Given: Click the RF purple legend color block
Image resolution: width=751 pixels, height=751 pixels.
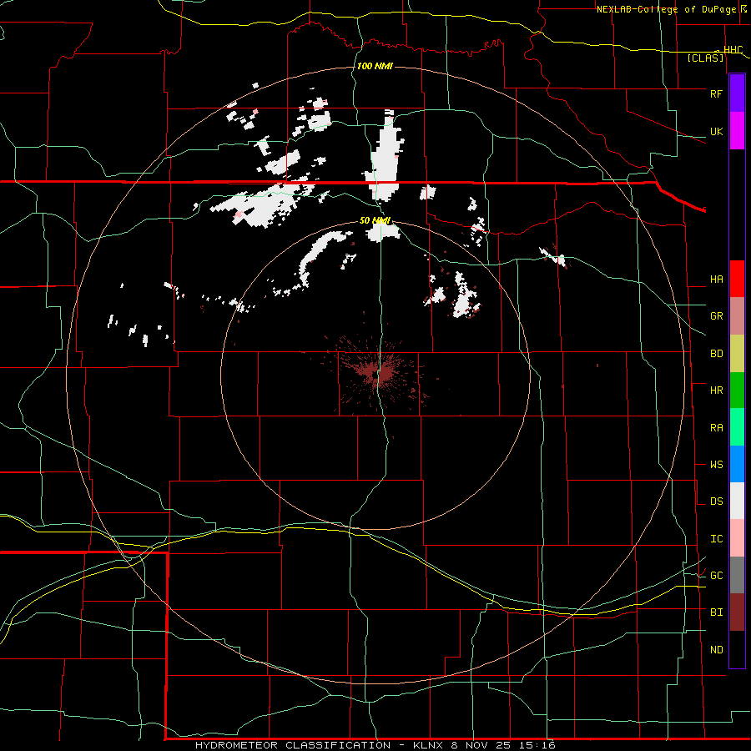Looking at the screenshot, I should point(737,93).
